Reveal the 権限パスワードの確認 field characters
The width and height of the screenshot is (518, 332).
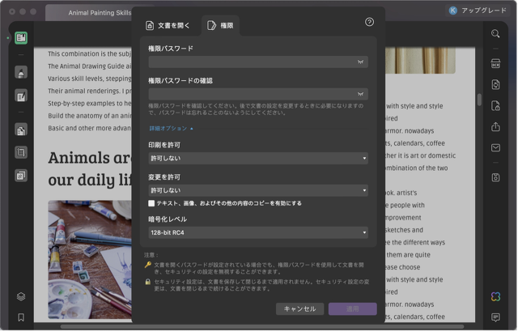(361, 94)
